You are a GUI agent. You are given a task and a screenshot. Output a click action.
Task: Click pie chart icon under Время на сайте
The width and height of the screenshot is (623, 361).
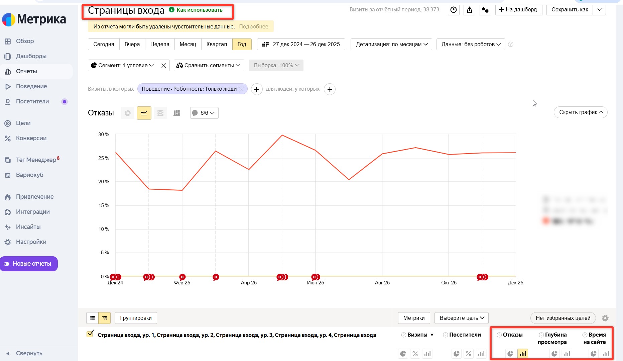pyautogui.click(x=594, y=354)
